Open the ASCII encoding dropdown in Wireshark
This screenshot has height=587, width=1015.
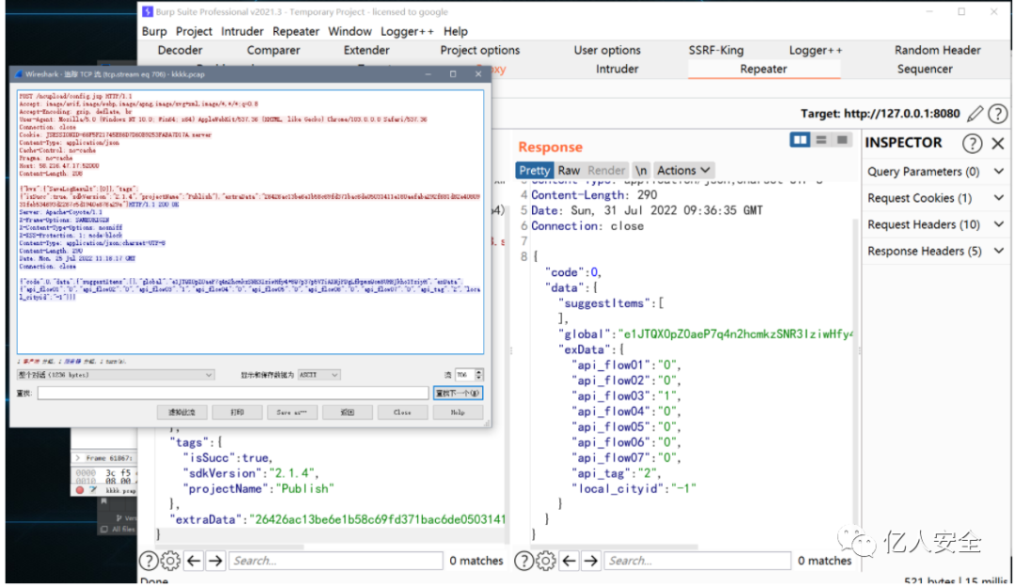coord(319,375)
